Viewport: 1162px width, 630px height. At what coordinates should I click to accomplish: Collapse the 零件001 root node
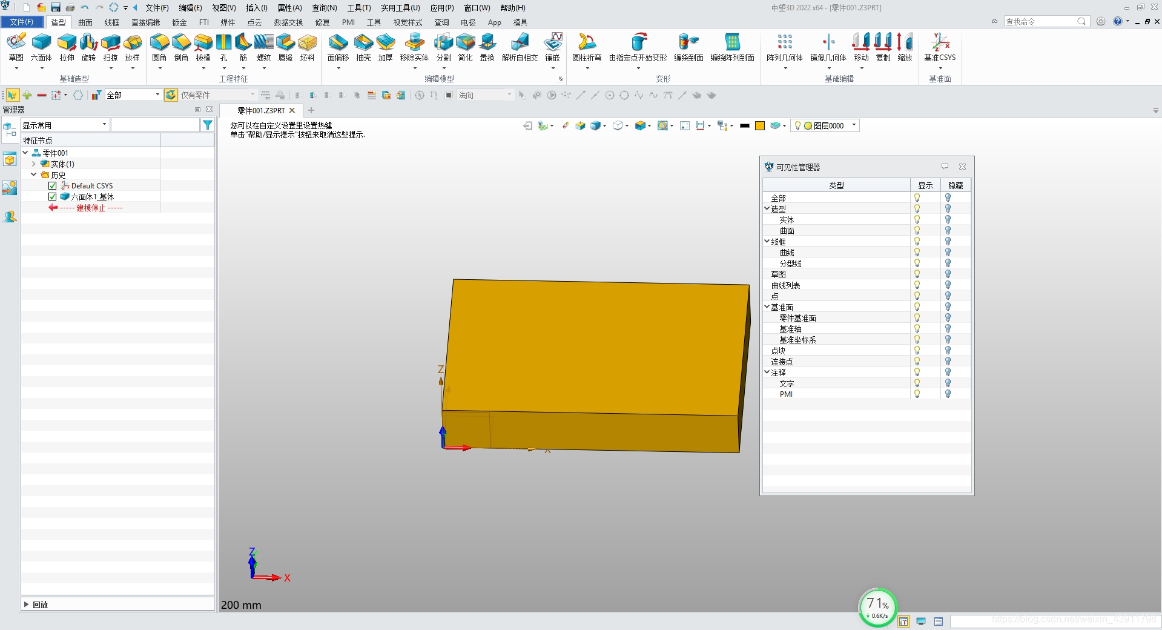(25, 153)
